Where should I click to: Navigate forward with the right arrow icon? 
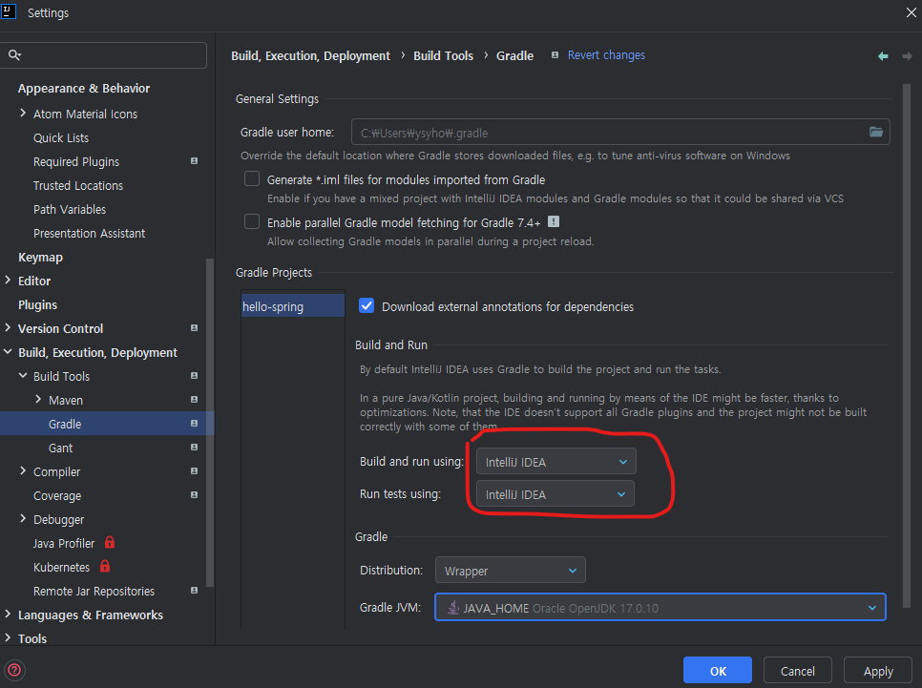[908, 56]
